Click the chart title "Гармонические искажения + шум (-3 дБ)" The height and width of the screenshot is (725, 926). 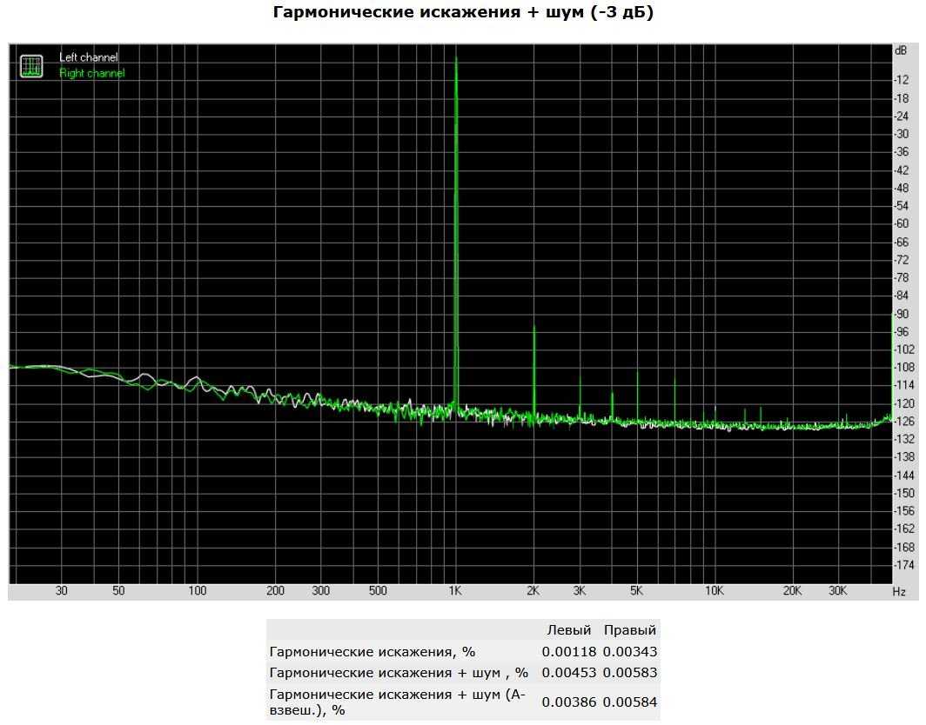463,12
